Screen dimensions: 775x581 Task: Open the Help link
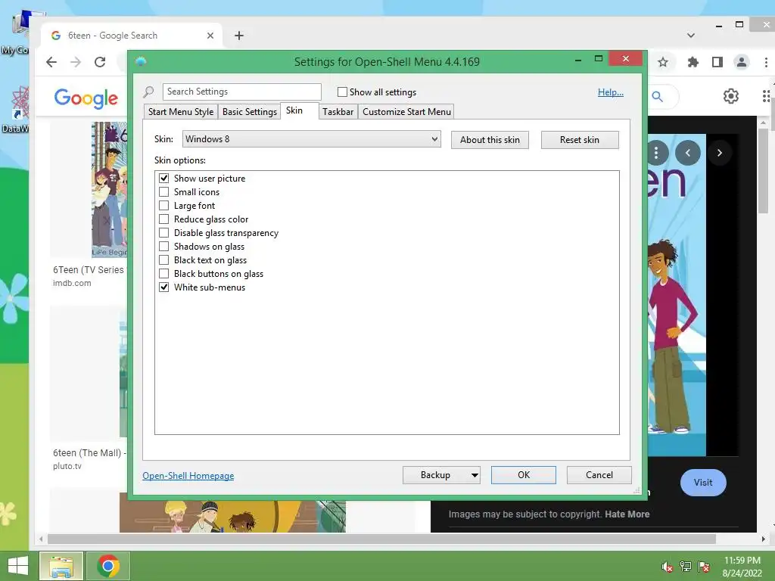point(611,92)
